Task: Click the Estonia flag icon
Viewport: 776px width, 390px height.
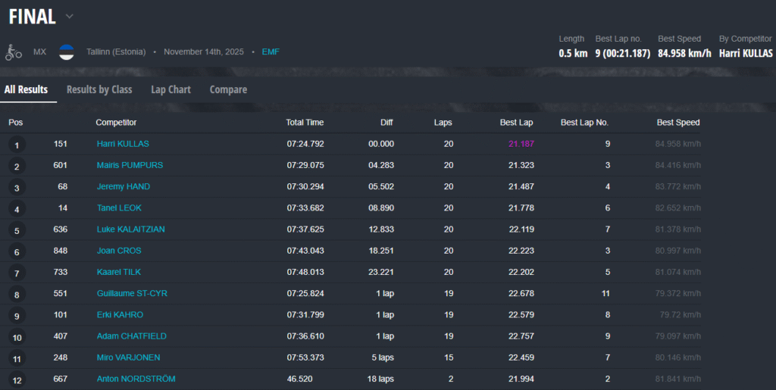Action: coord(67,52)
